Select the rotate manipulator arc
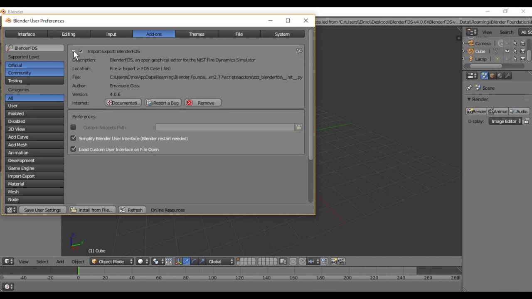Viewport: 532px width, 299px height. [194, 261]
